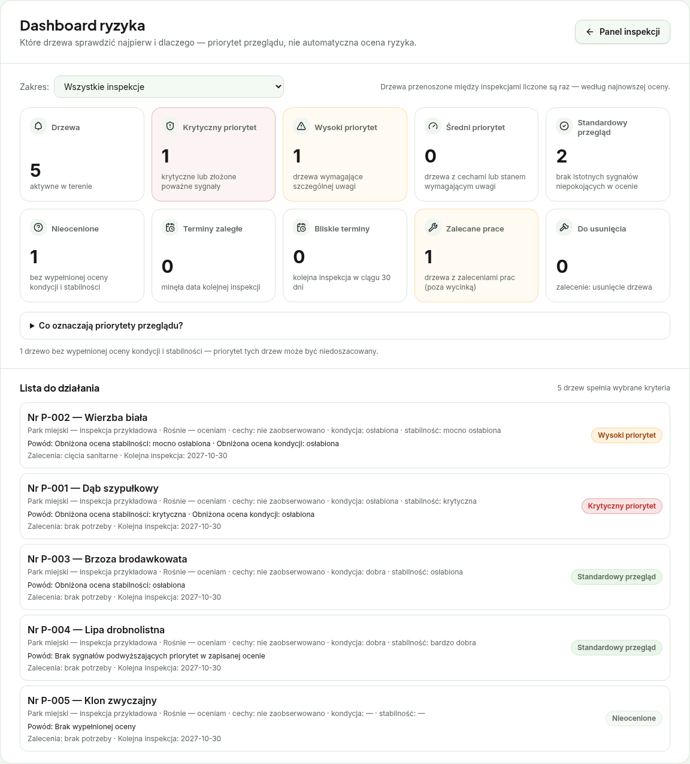Click the warning triangle icon on Wysoki priorytet
This screenshot has height=764, width=690.
pos(301,127)
